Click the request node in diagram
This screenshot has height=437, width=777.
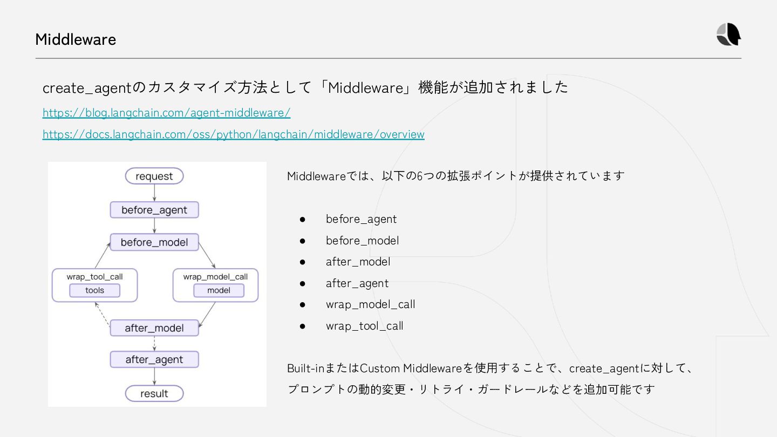click(x=154, y=176)
